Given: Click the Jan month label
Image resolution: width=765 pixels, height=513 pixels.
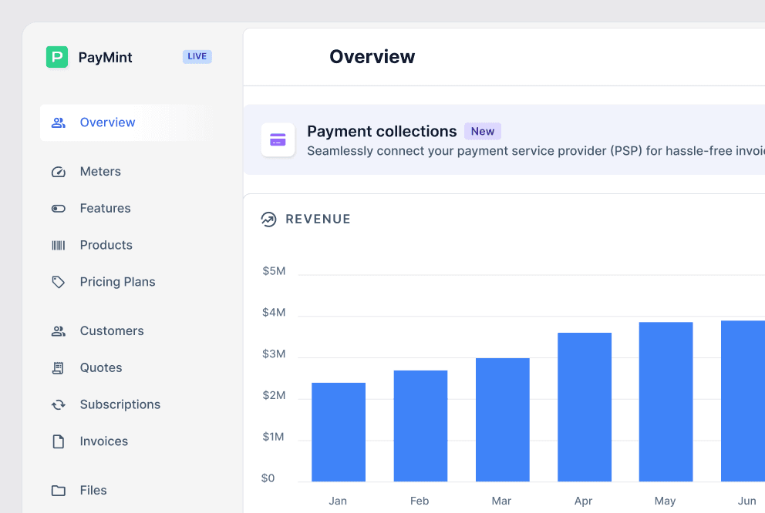Looking at the screenshot, I should point(338,501).
